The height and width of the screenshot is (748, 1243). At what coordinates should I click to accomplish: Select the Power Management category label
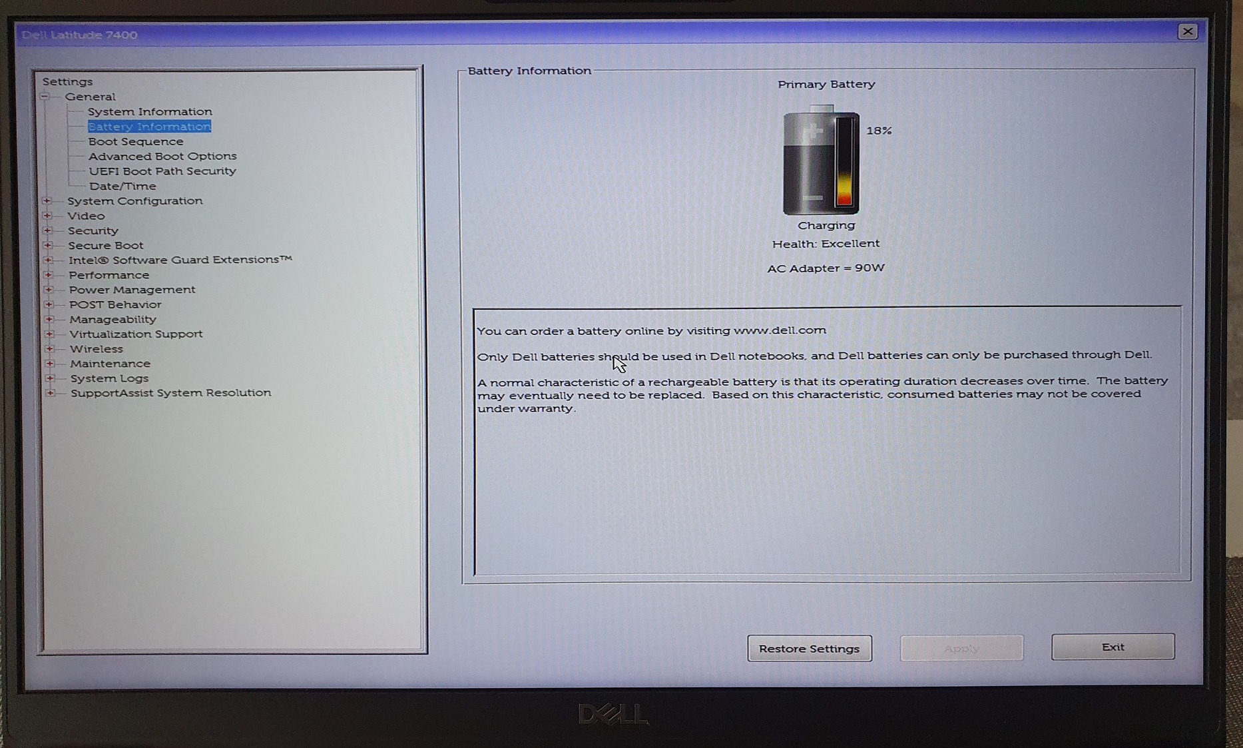pyautogui.click(x=132, y=290)
